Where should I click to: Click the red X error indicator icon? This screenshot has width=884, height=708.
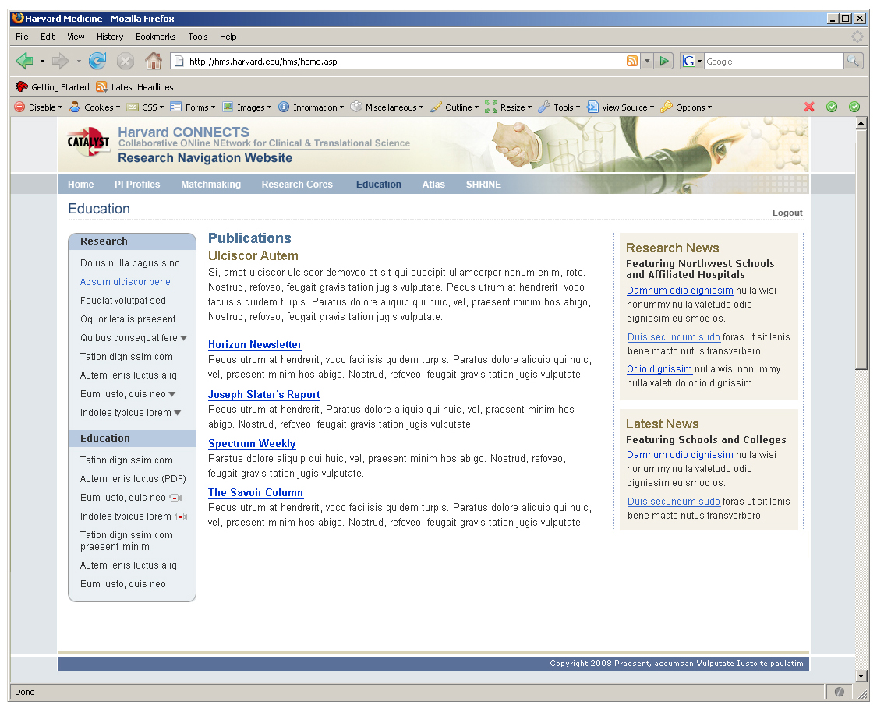click(x=809, y=107)
